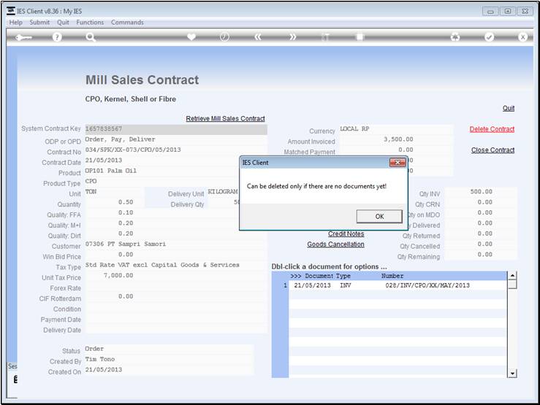Click the Amount Invoiced value 3,500.00
The width and height of the screenshot is (540, 405).
[x=398, y=139]
